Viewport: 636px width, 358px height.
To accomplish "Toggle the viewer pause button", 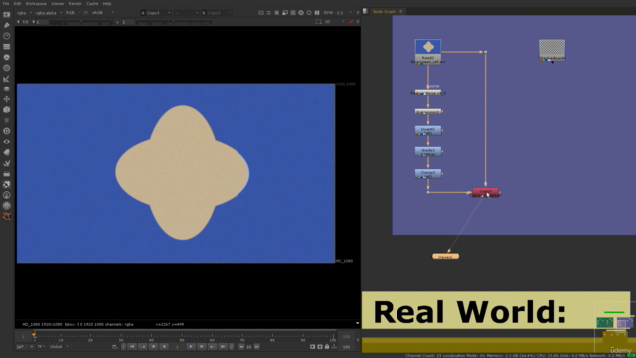I will coord(317,13).
